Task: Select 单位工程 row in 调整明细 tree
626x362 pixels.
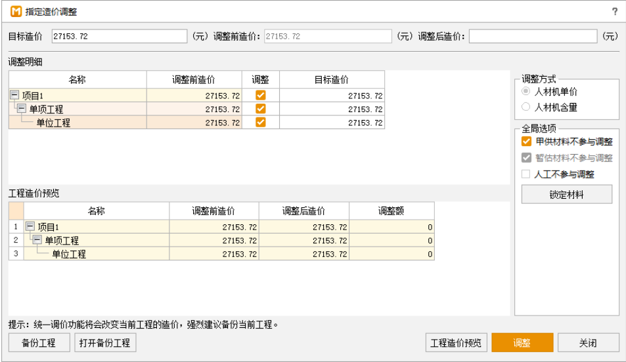Action: (53, 123)
